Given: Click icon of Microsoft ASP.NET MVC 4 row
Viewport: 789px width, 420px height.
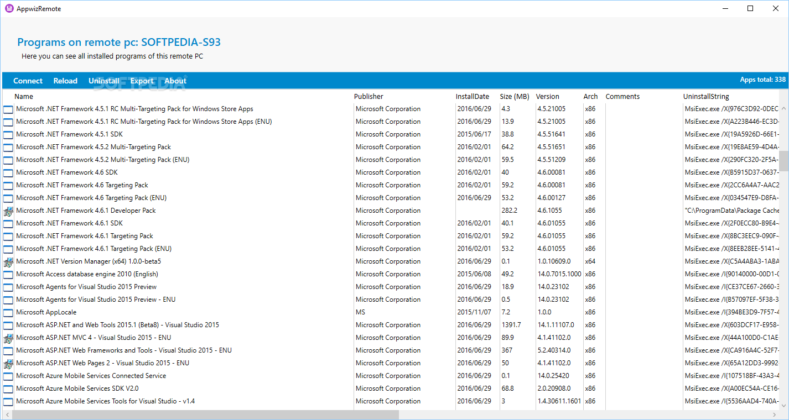Looking at the screenshot, I should tap(8, 338).
